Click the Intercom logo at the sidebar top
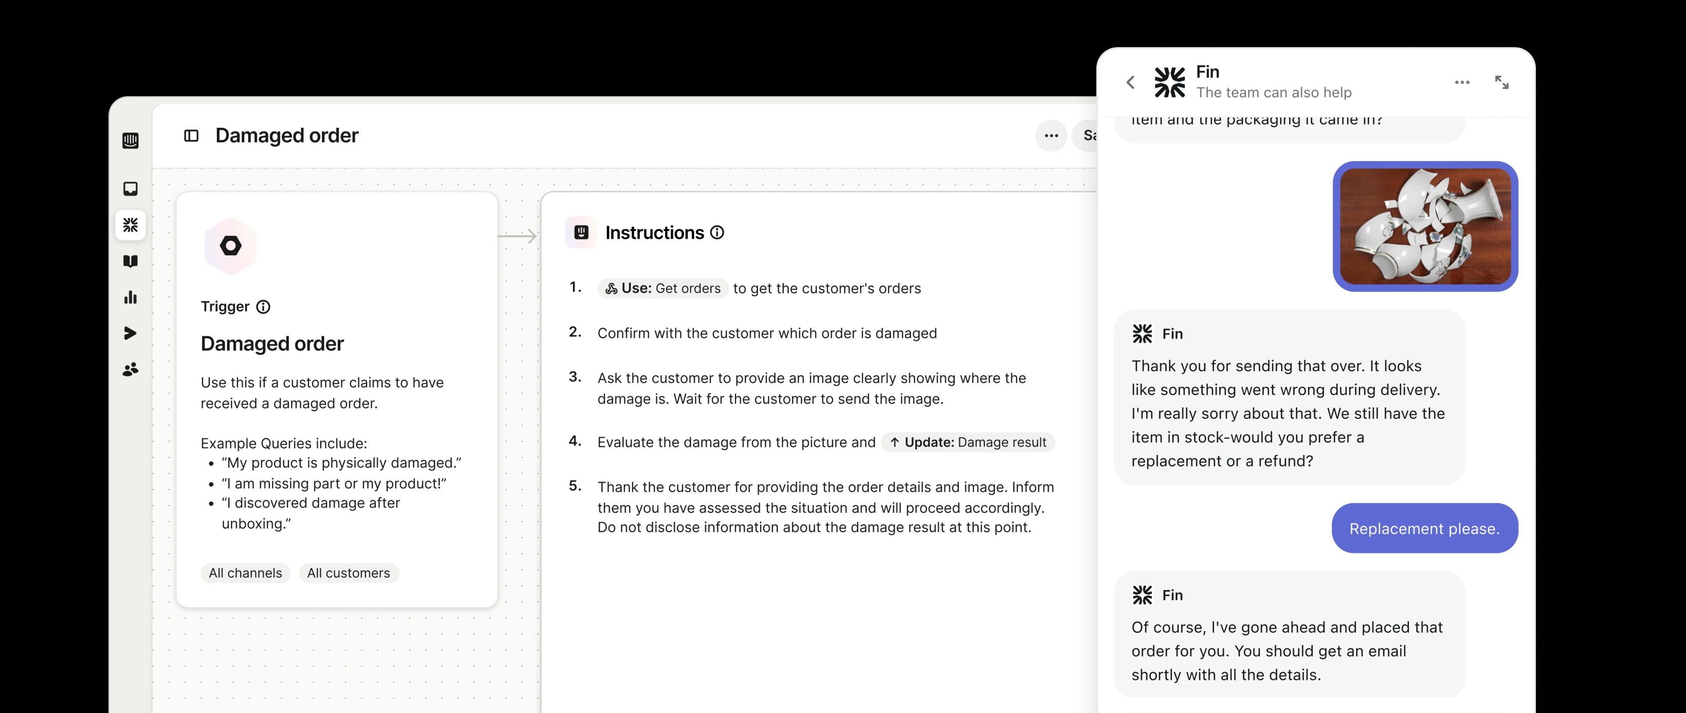The width and height of the screenshot is (1686, 713). (130, 140)
